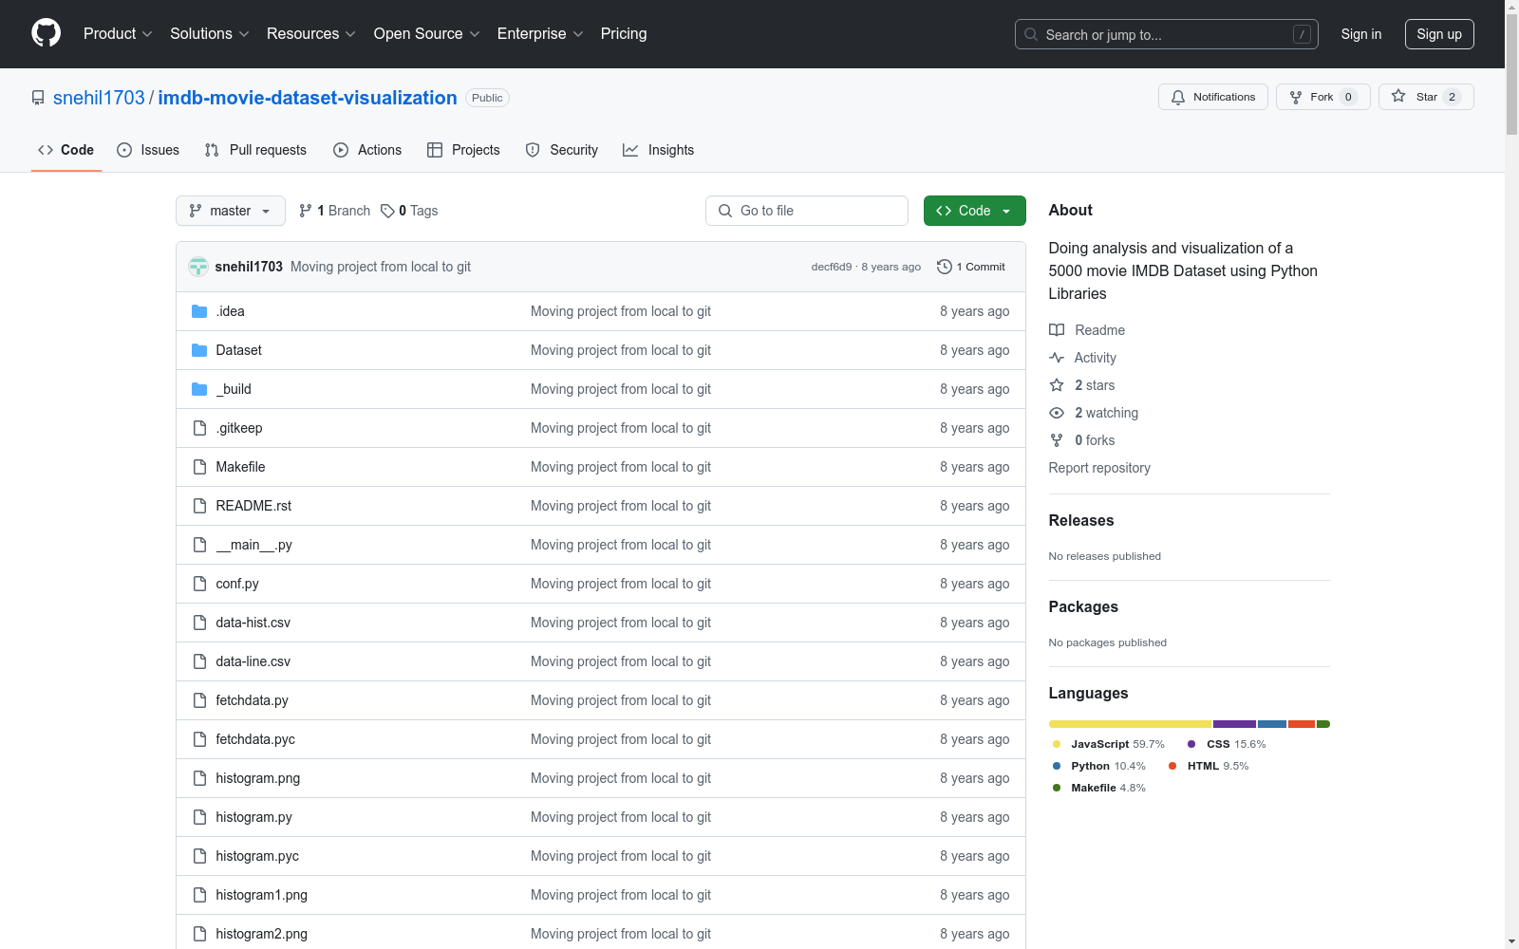1519x949 pixels.
Task: Select the Code tab
Action: pos(66,150)
